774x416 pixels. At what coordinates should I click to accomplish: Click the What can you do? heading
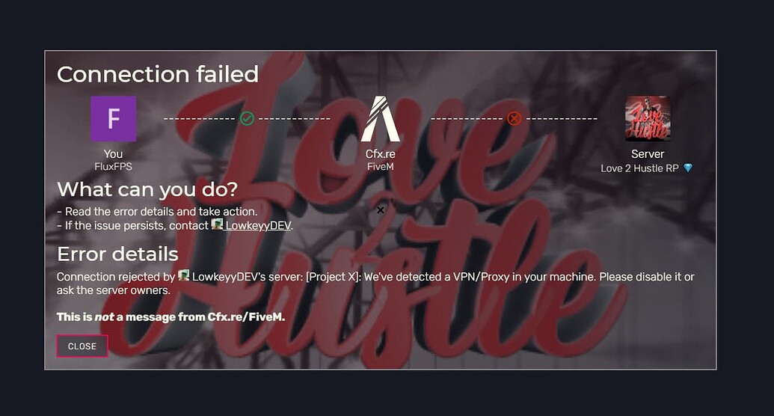pos(147,189)
